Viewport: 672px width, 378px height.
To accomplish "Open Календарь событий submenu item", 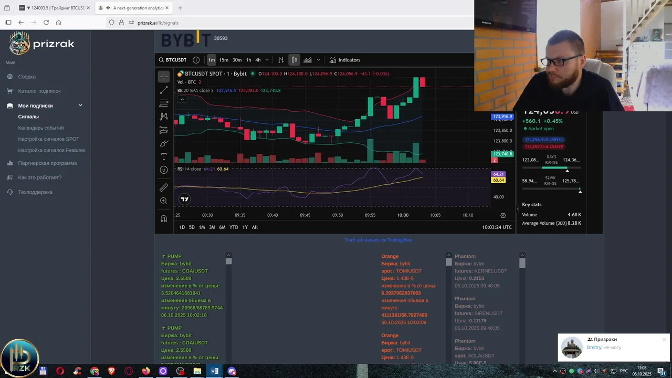I will click(x=41, y=128).
